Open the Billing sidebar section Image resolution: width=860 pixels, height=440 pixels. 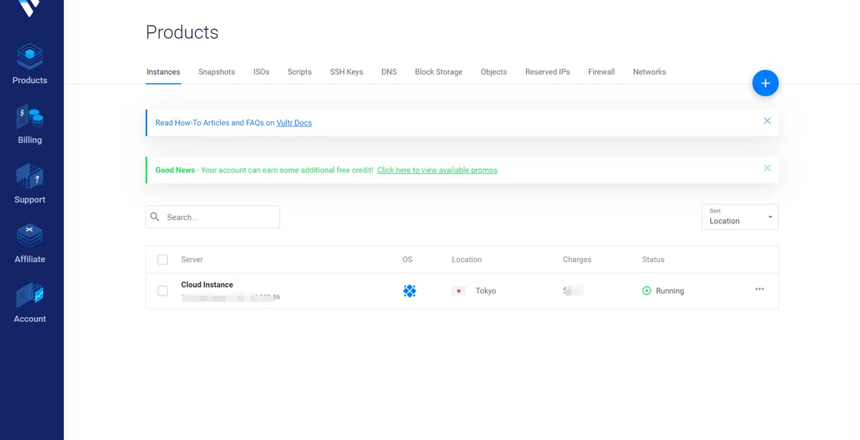[30, 124]
